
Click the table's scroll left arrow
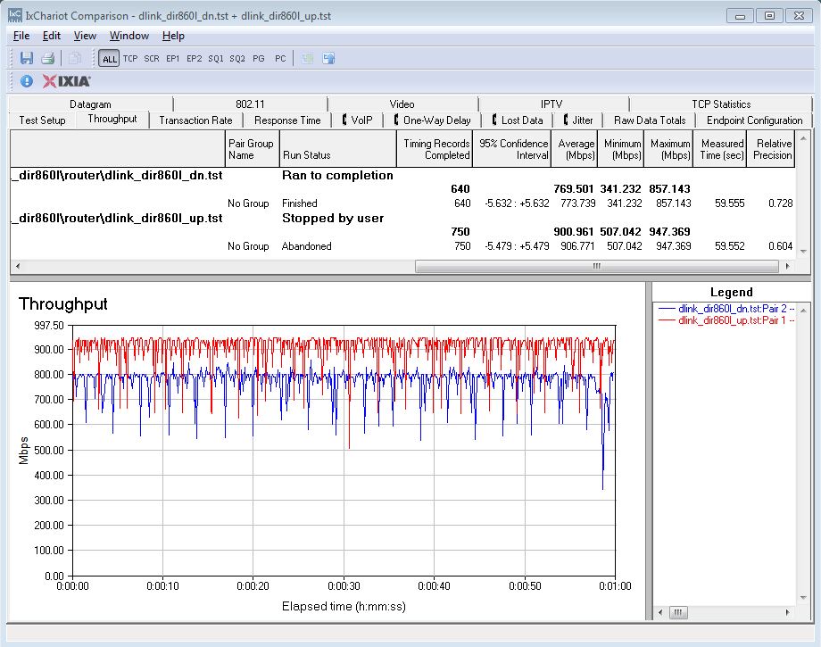pyautogui.click(x=18, y=266)
